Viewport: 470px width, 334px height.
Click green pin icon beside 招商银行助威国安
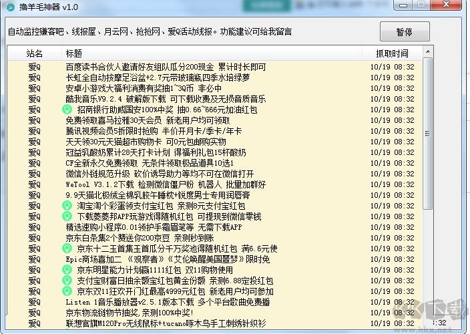coord(67,110)
